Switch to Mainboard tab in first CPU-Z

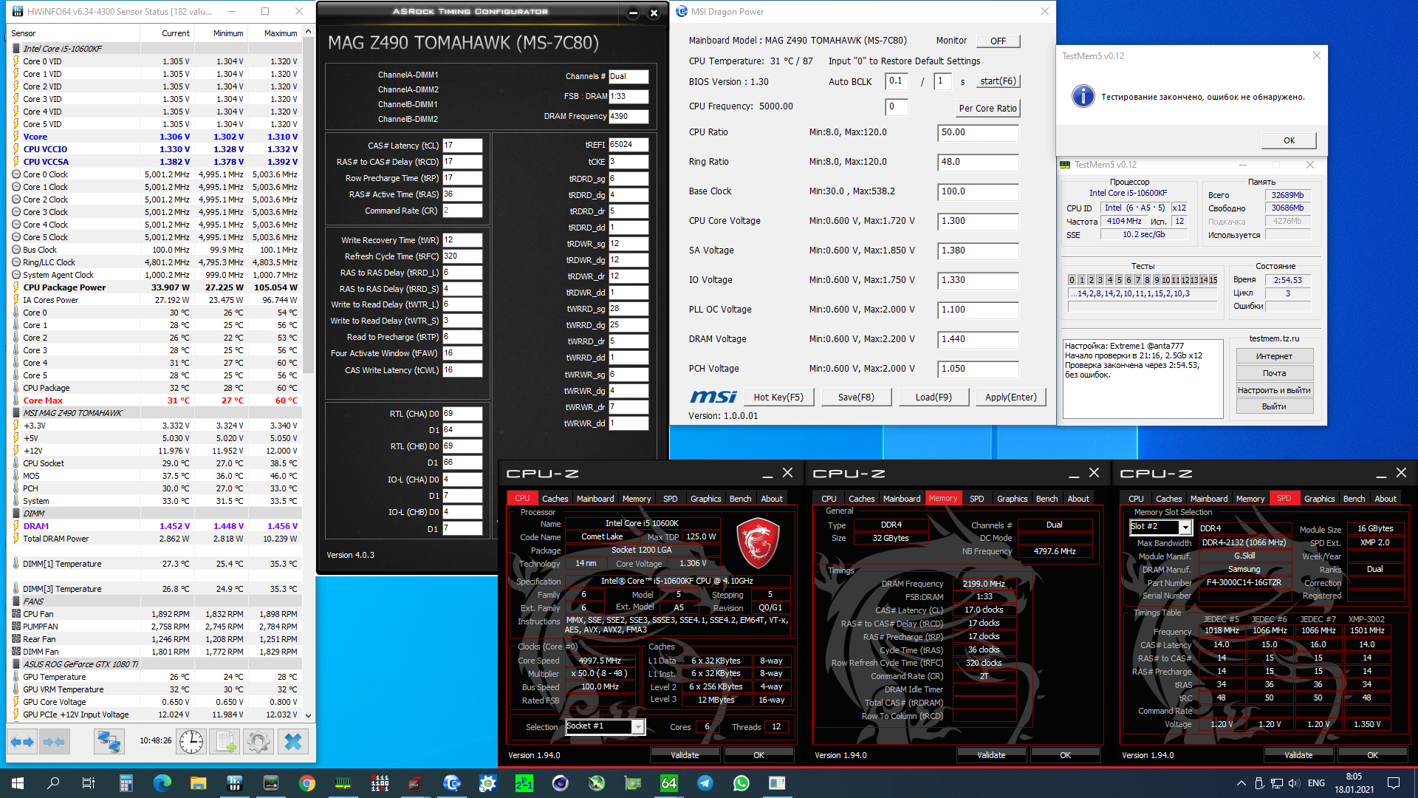tap(595, 499)
